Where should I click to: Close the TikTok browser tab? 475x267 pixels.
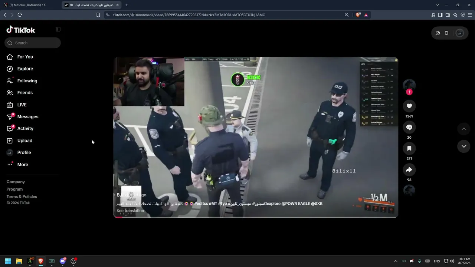[118, 5]
